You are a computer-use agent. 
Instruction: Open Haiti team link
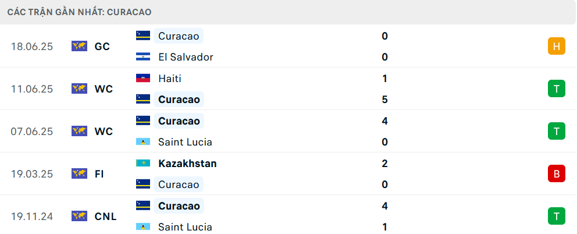click(x=170, y=79)
